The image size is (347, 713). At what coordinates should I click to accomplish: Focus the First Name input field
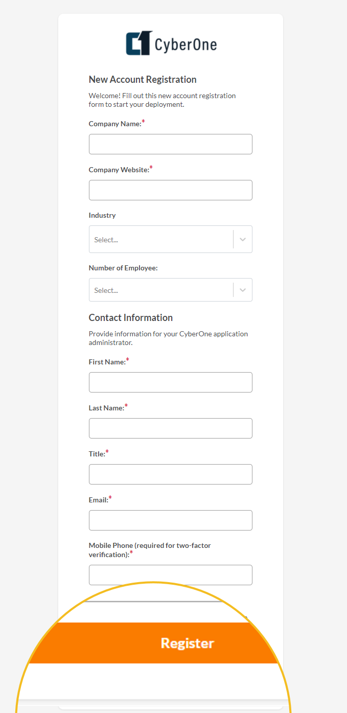pos(171,382)
